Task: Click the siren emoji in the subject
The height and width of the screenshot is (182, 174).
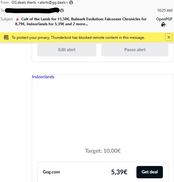Action: (x=18, y=19)
